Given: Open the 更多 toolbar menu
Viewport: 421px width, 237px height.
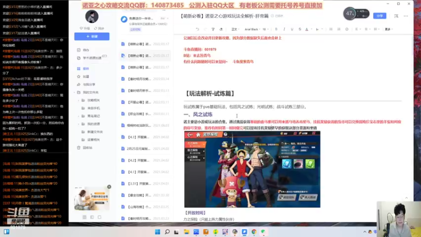Looking at the screenshot, I should tap(388, 29).
